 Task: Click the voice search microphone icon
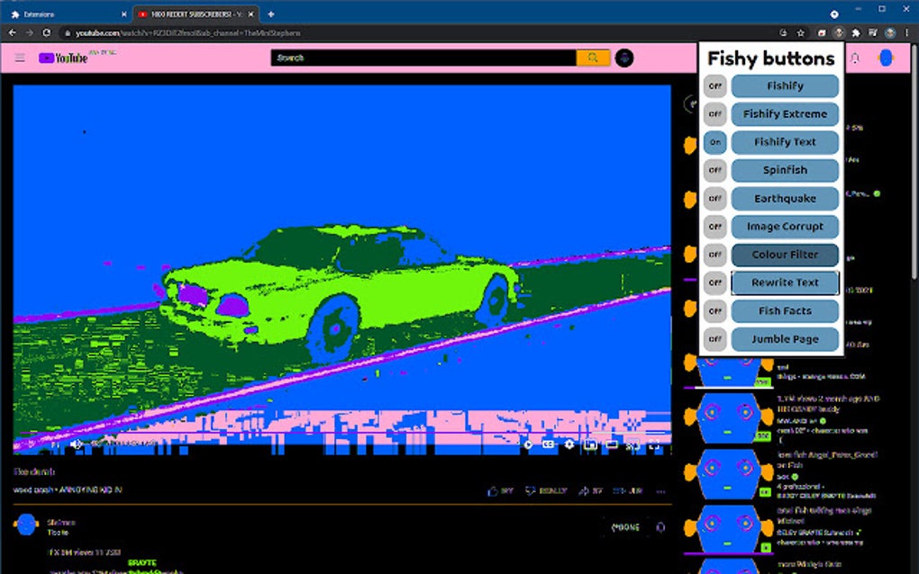(x=624, y=58)
